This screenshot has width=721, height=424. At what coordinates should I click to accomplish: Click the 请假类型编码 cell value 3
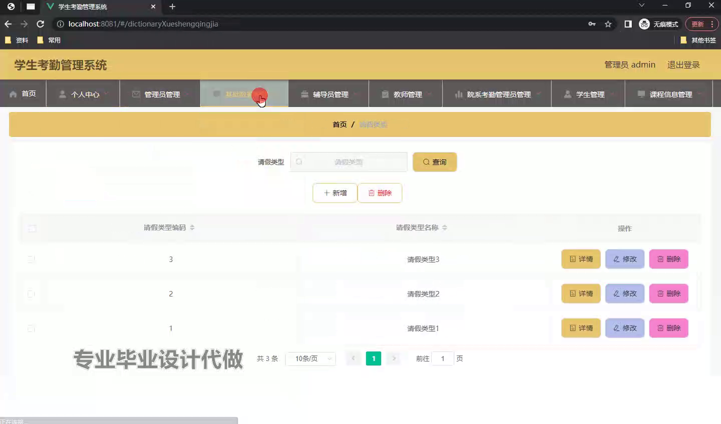(171, 259)
